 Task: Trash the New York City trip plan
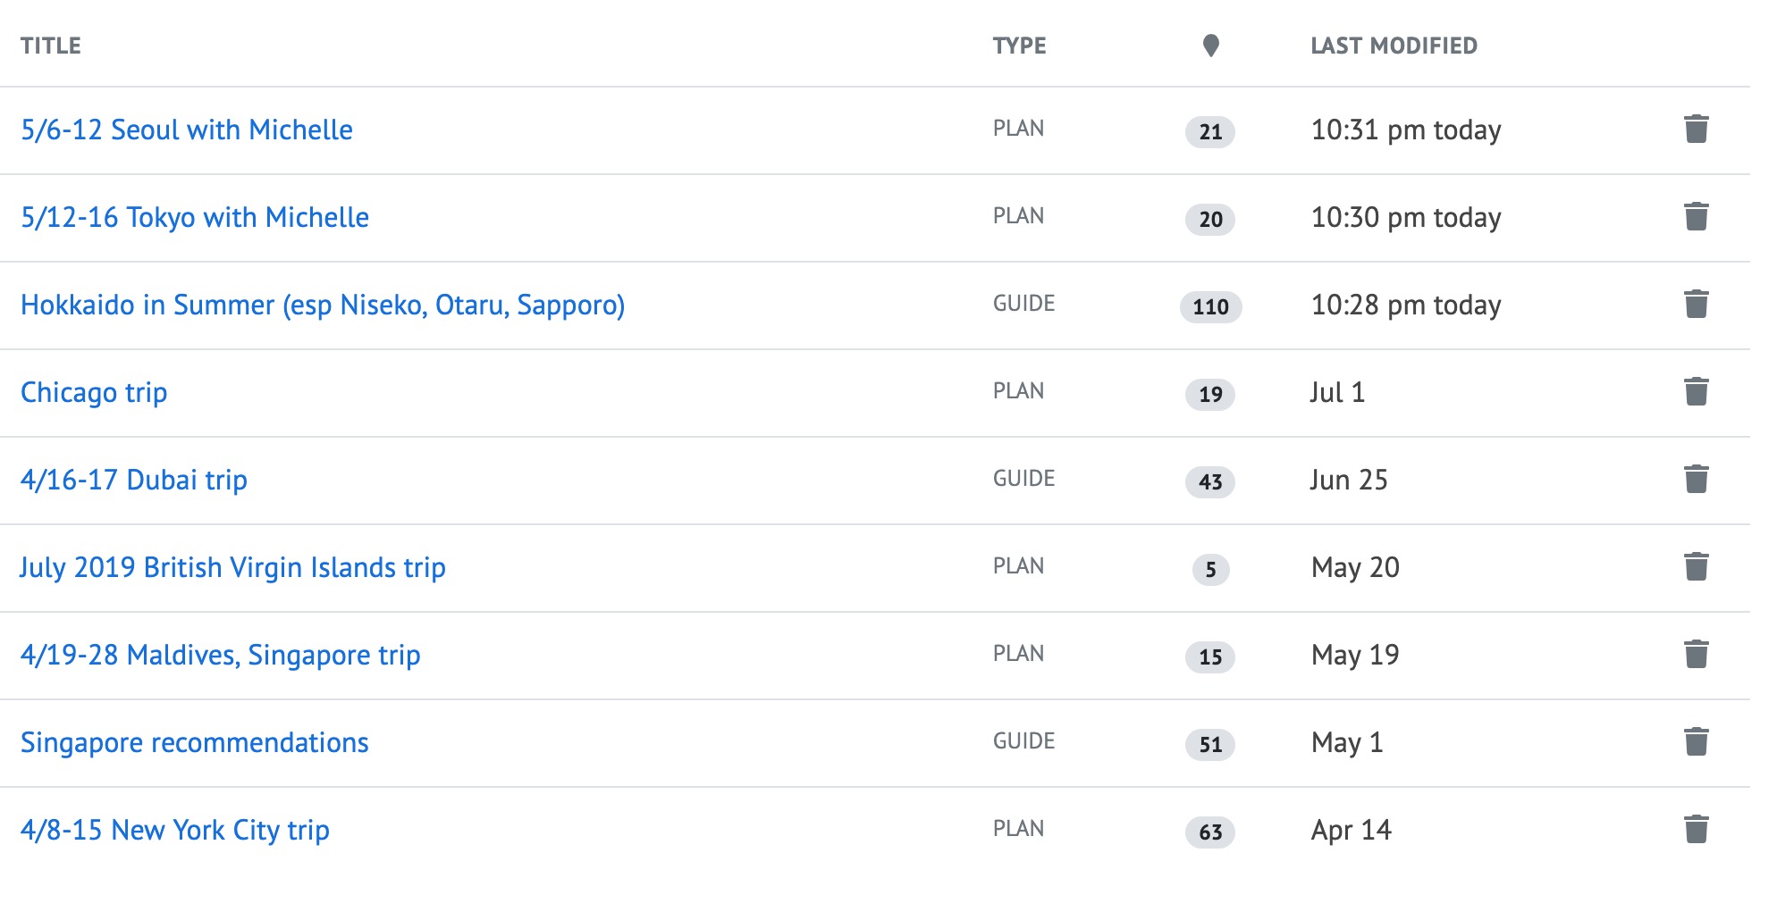point(1696,830)
